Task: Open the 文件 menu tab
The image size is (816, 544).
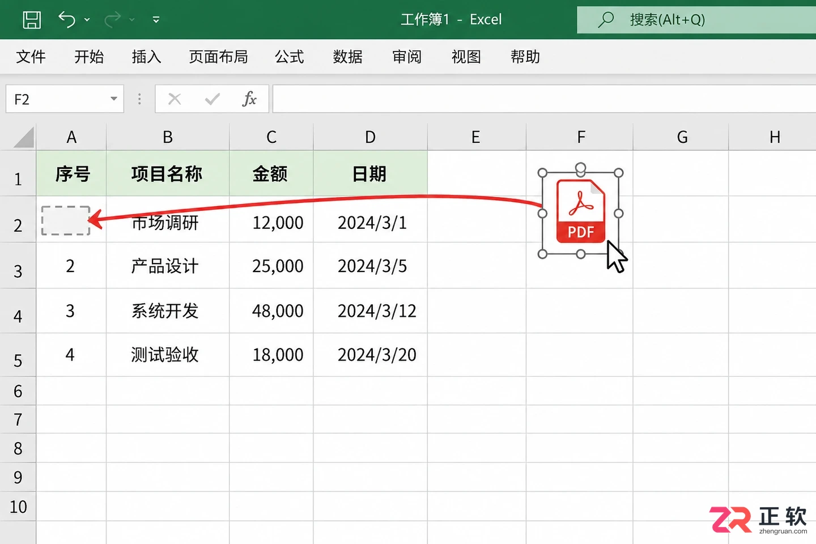Action: point(31,57)
